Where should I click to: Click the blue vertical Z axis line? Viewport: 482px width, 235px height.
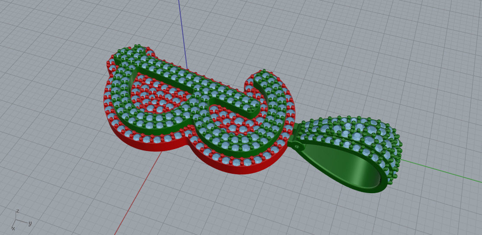coord(183,34)
